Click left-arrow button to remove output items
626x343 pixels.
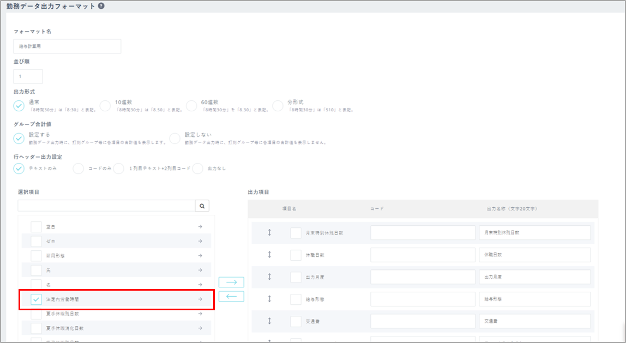pos(231,296)
